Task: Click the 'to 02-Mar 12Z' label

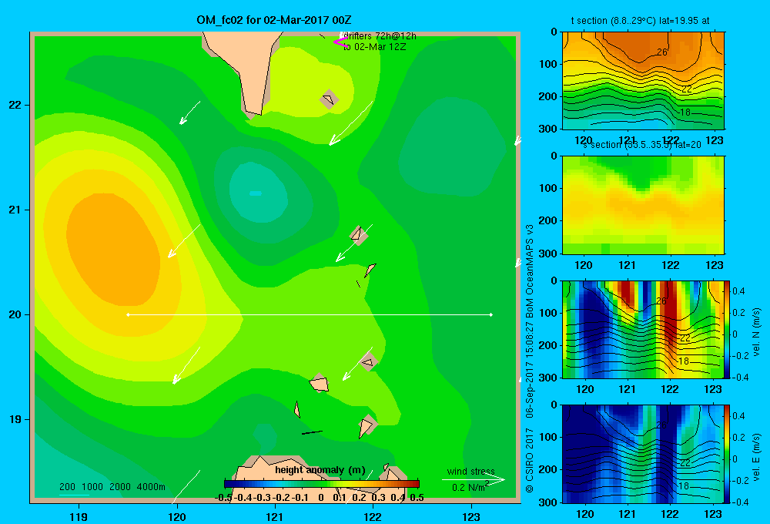Action: click(374, 47)
